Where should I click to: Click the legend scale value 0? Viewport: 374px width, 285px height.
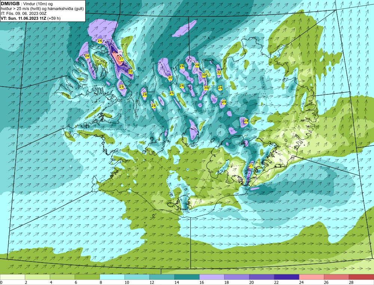(x=1, y=282)
